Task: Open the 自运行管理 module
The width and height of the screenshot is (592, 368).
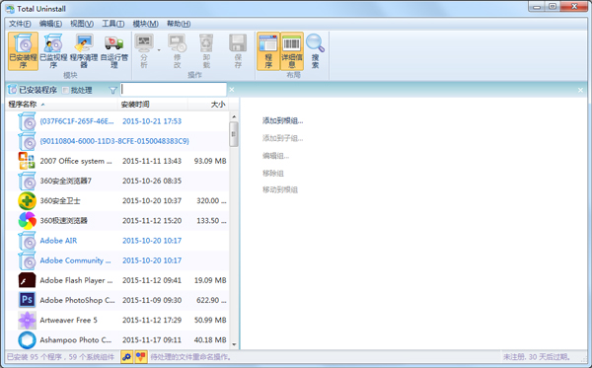Action: point(114,51)
